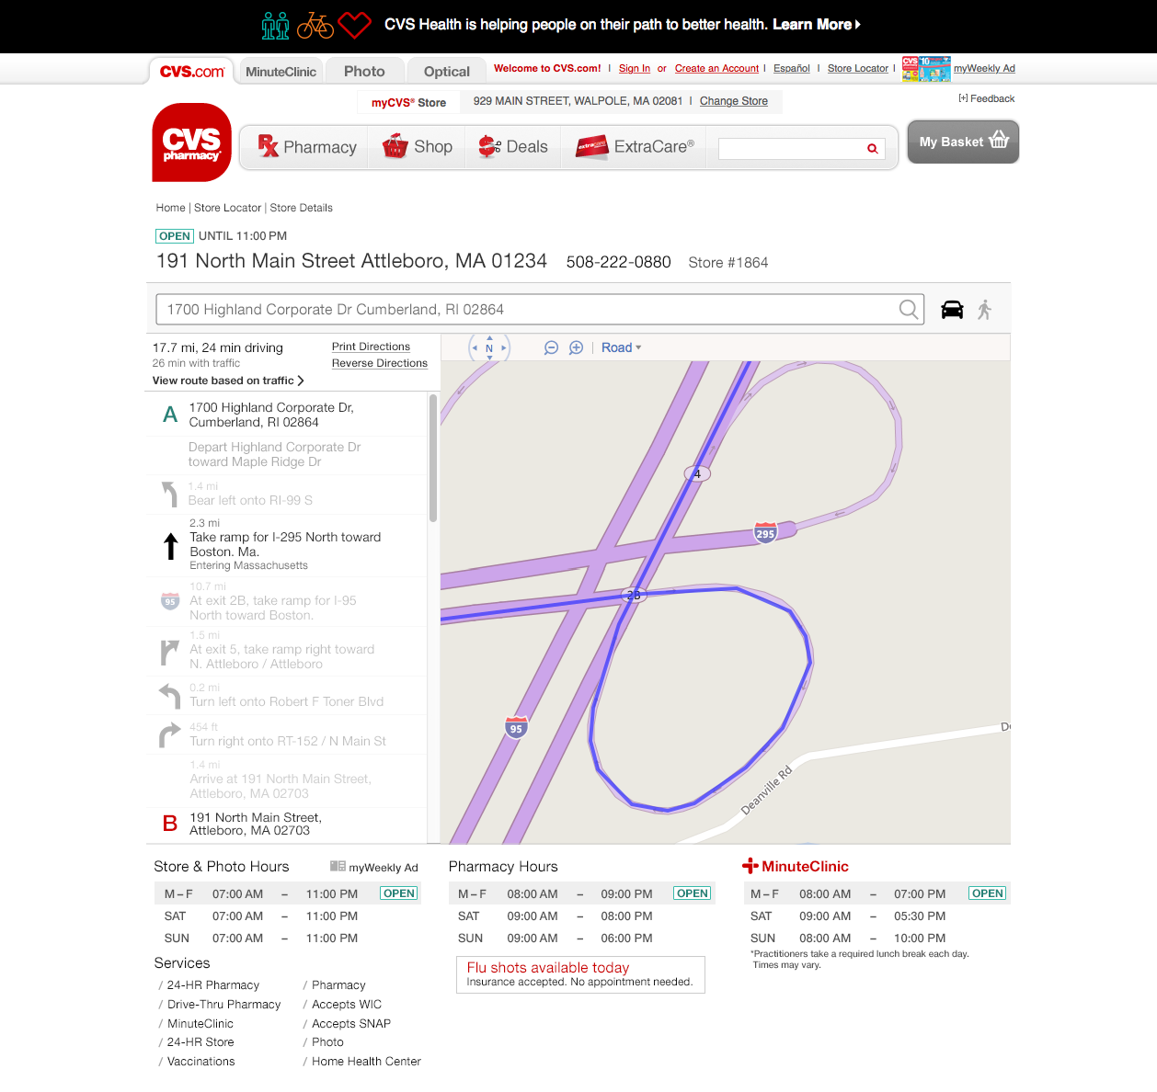The width and height of the screenshot is (1157, 1092).
Task: Open Store Locator top link
Action: pos(858,68)
